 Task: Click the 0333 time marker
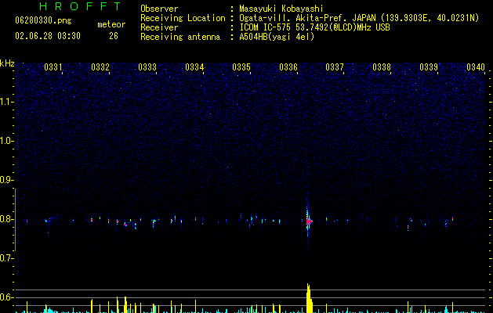coord(147,67)
